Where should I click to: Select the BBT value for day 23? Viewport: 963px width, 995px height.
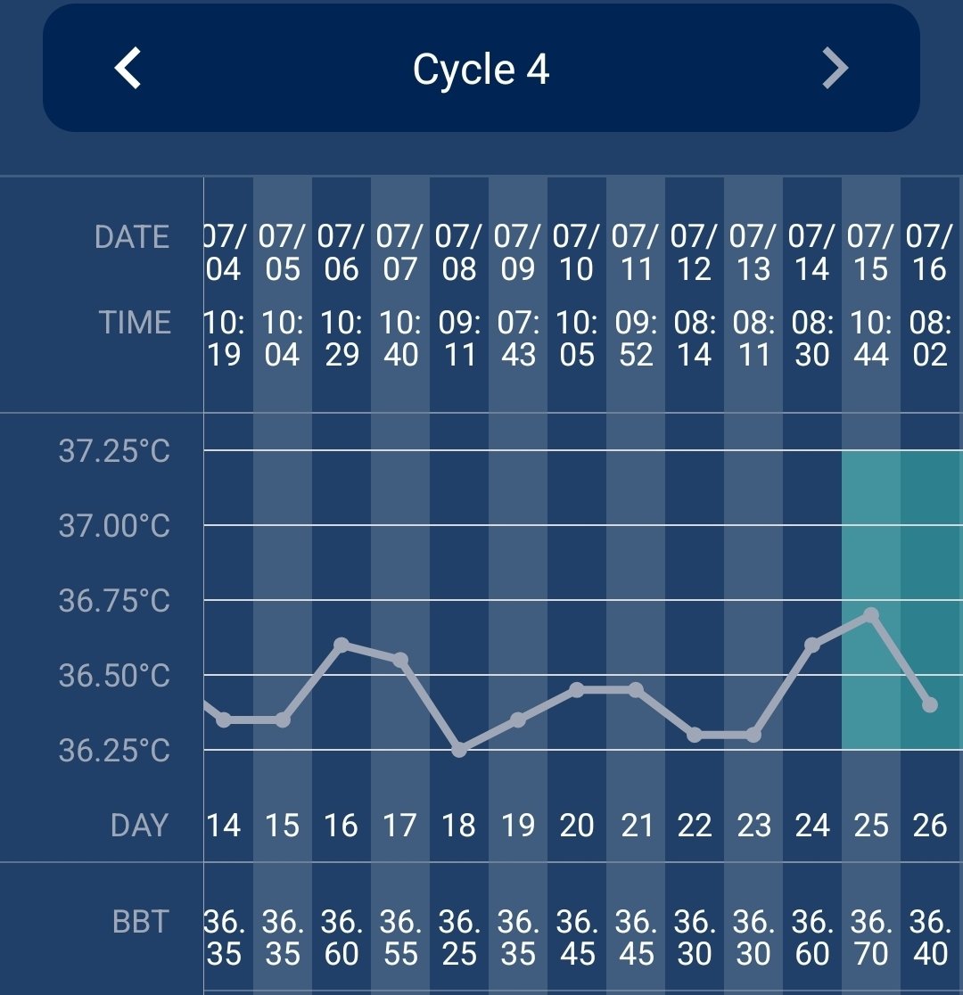point(753,937)
